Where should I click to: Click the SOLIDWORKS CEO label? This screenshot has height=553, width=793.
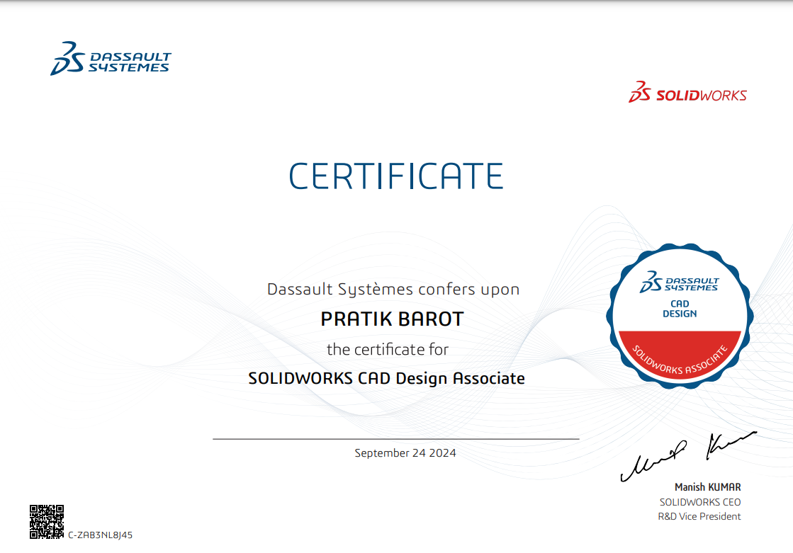coord(699,502)
